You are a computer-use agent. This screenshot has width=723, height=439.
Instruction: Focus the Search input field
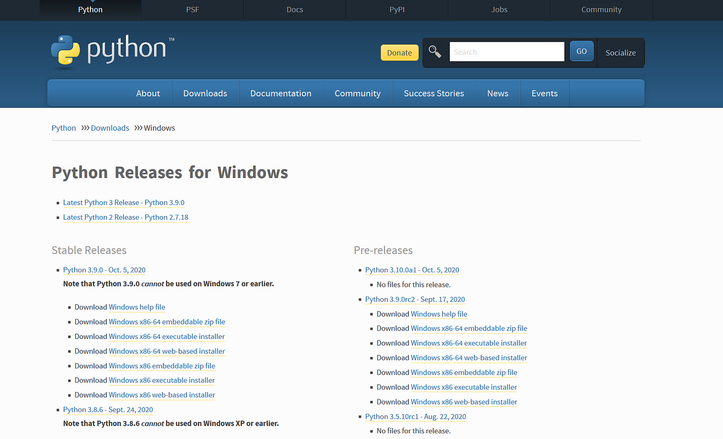point(507,52)
